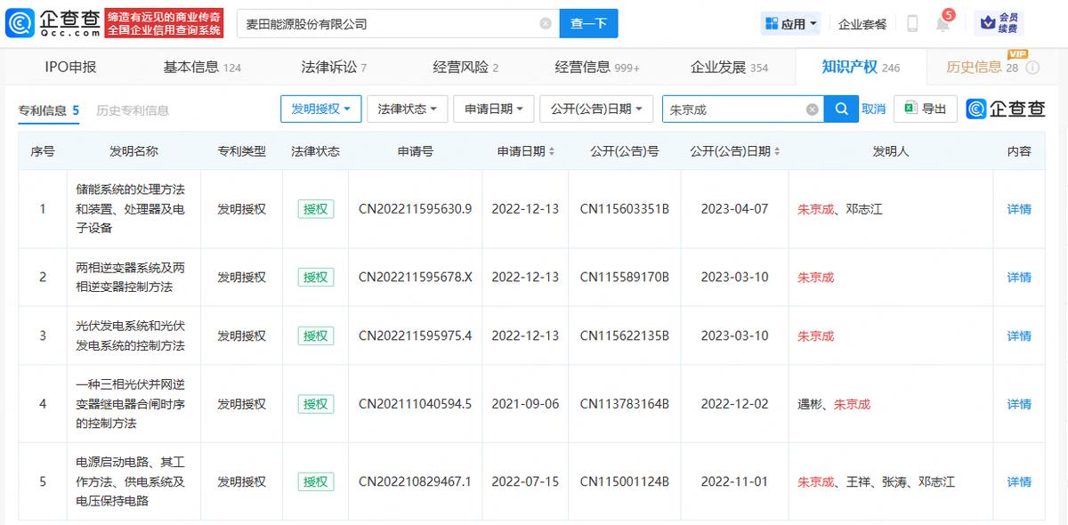Screen dimensions: 1068x525
Task: Switch to the 经营风险 tab
Action: click(x=465, y=67)
